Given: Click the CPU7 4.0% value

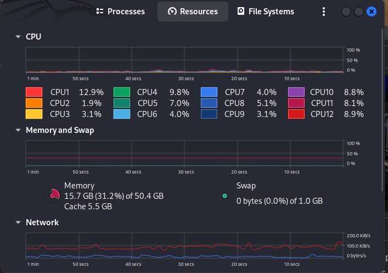Looking at the screenshot, I should [267, 92].
